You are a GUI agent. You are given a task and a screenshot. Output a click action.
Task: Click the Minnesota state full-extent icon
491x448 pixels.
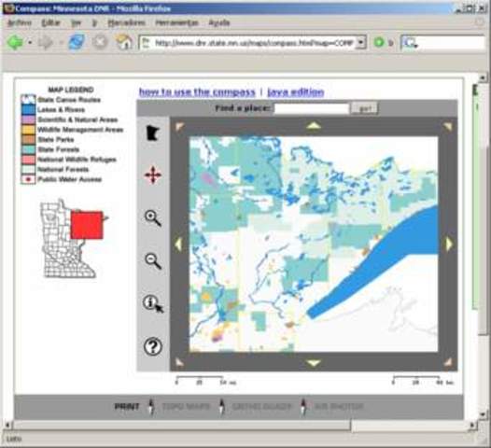(x=153, y=133)
